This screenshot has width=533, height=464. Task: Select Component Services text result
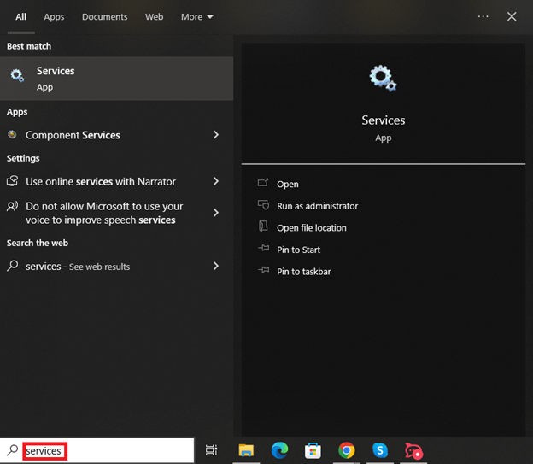point(73,135)
